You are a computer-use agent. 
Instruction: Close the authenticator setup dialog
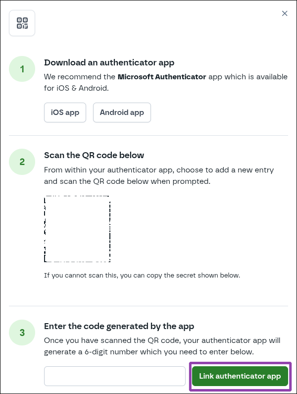[285, 13]
